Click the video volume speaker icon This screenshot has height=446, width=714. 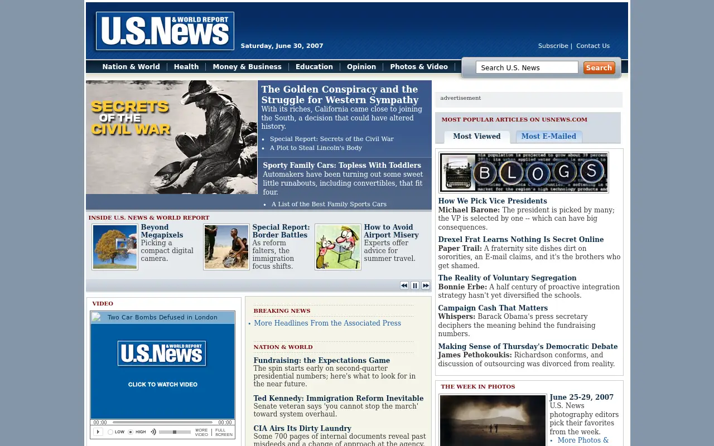[153, 432]
